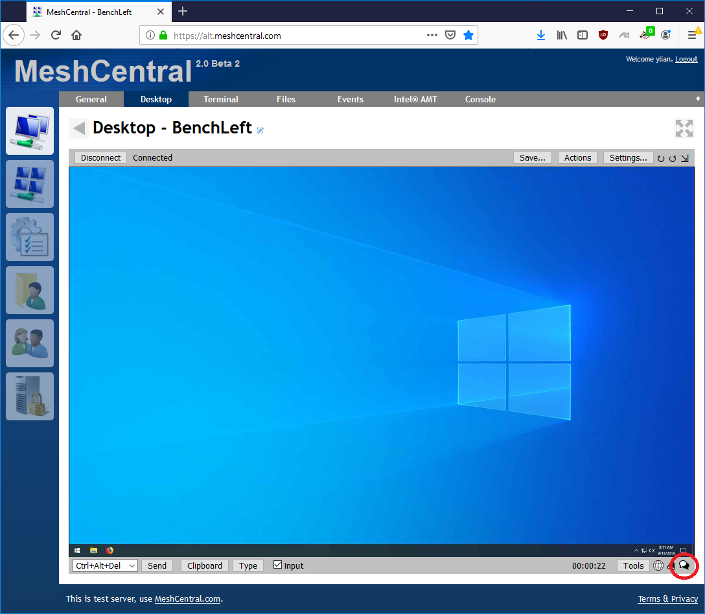Open remote File Explorer taskbar icon
Screen dimensions: 705x614
[x=93, y=550]
